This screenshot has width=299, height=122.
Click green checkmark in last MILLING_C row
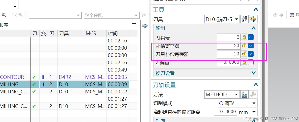pyautogui.click(x=34, y=106)
